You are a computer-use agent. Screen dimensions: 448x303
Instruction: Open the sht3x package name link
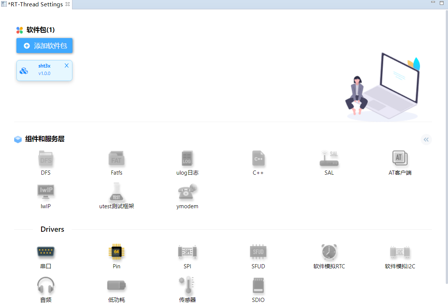click(x=44, y=66)
